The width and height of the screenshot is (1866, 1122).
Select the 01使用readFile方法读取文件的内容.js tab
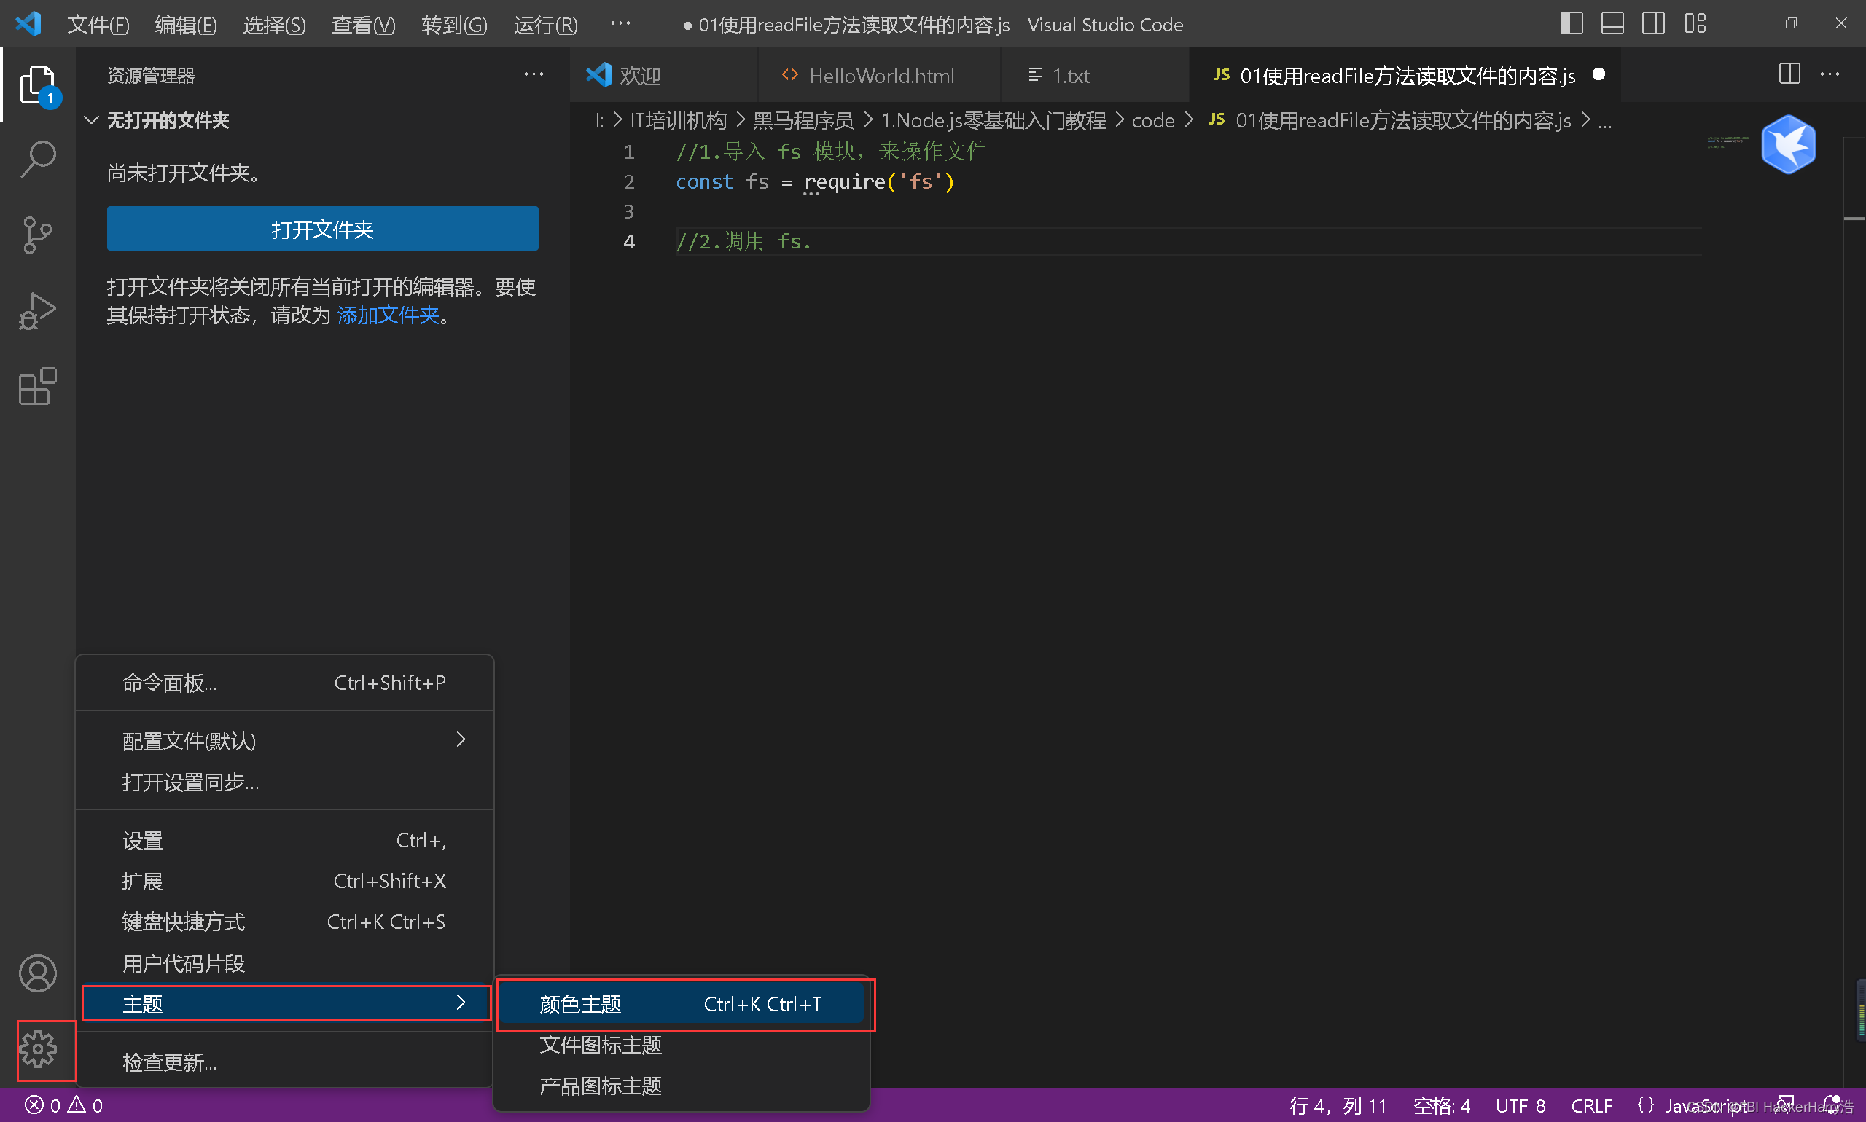(1405, 75)
